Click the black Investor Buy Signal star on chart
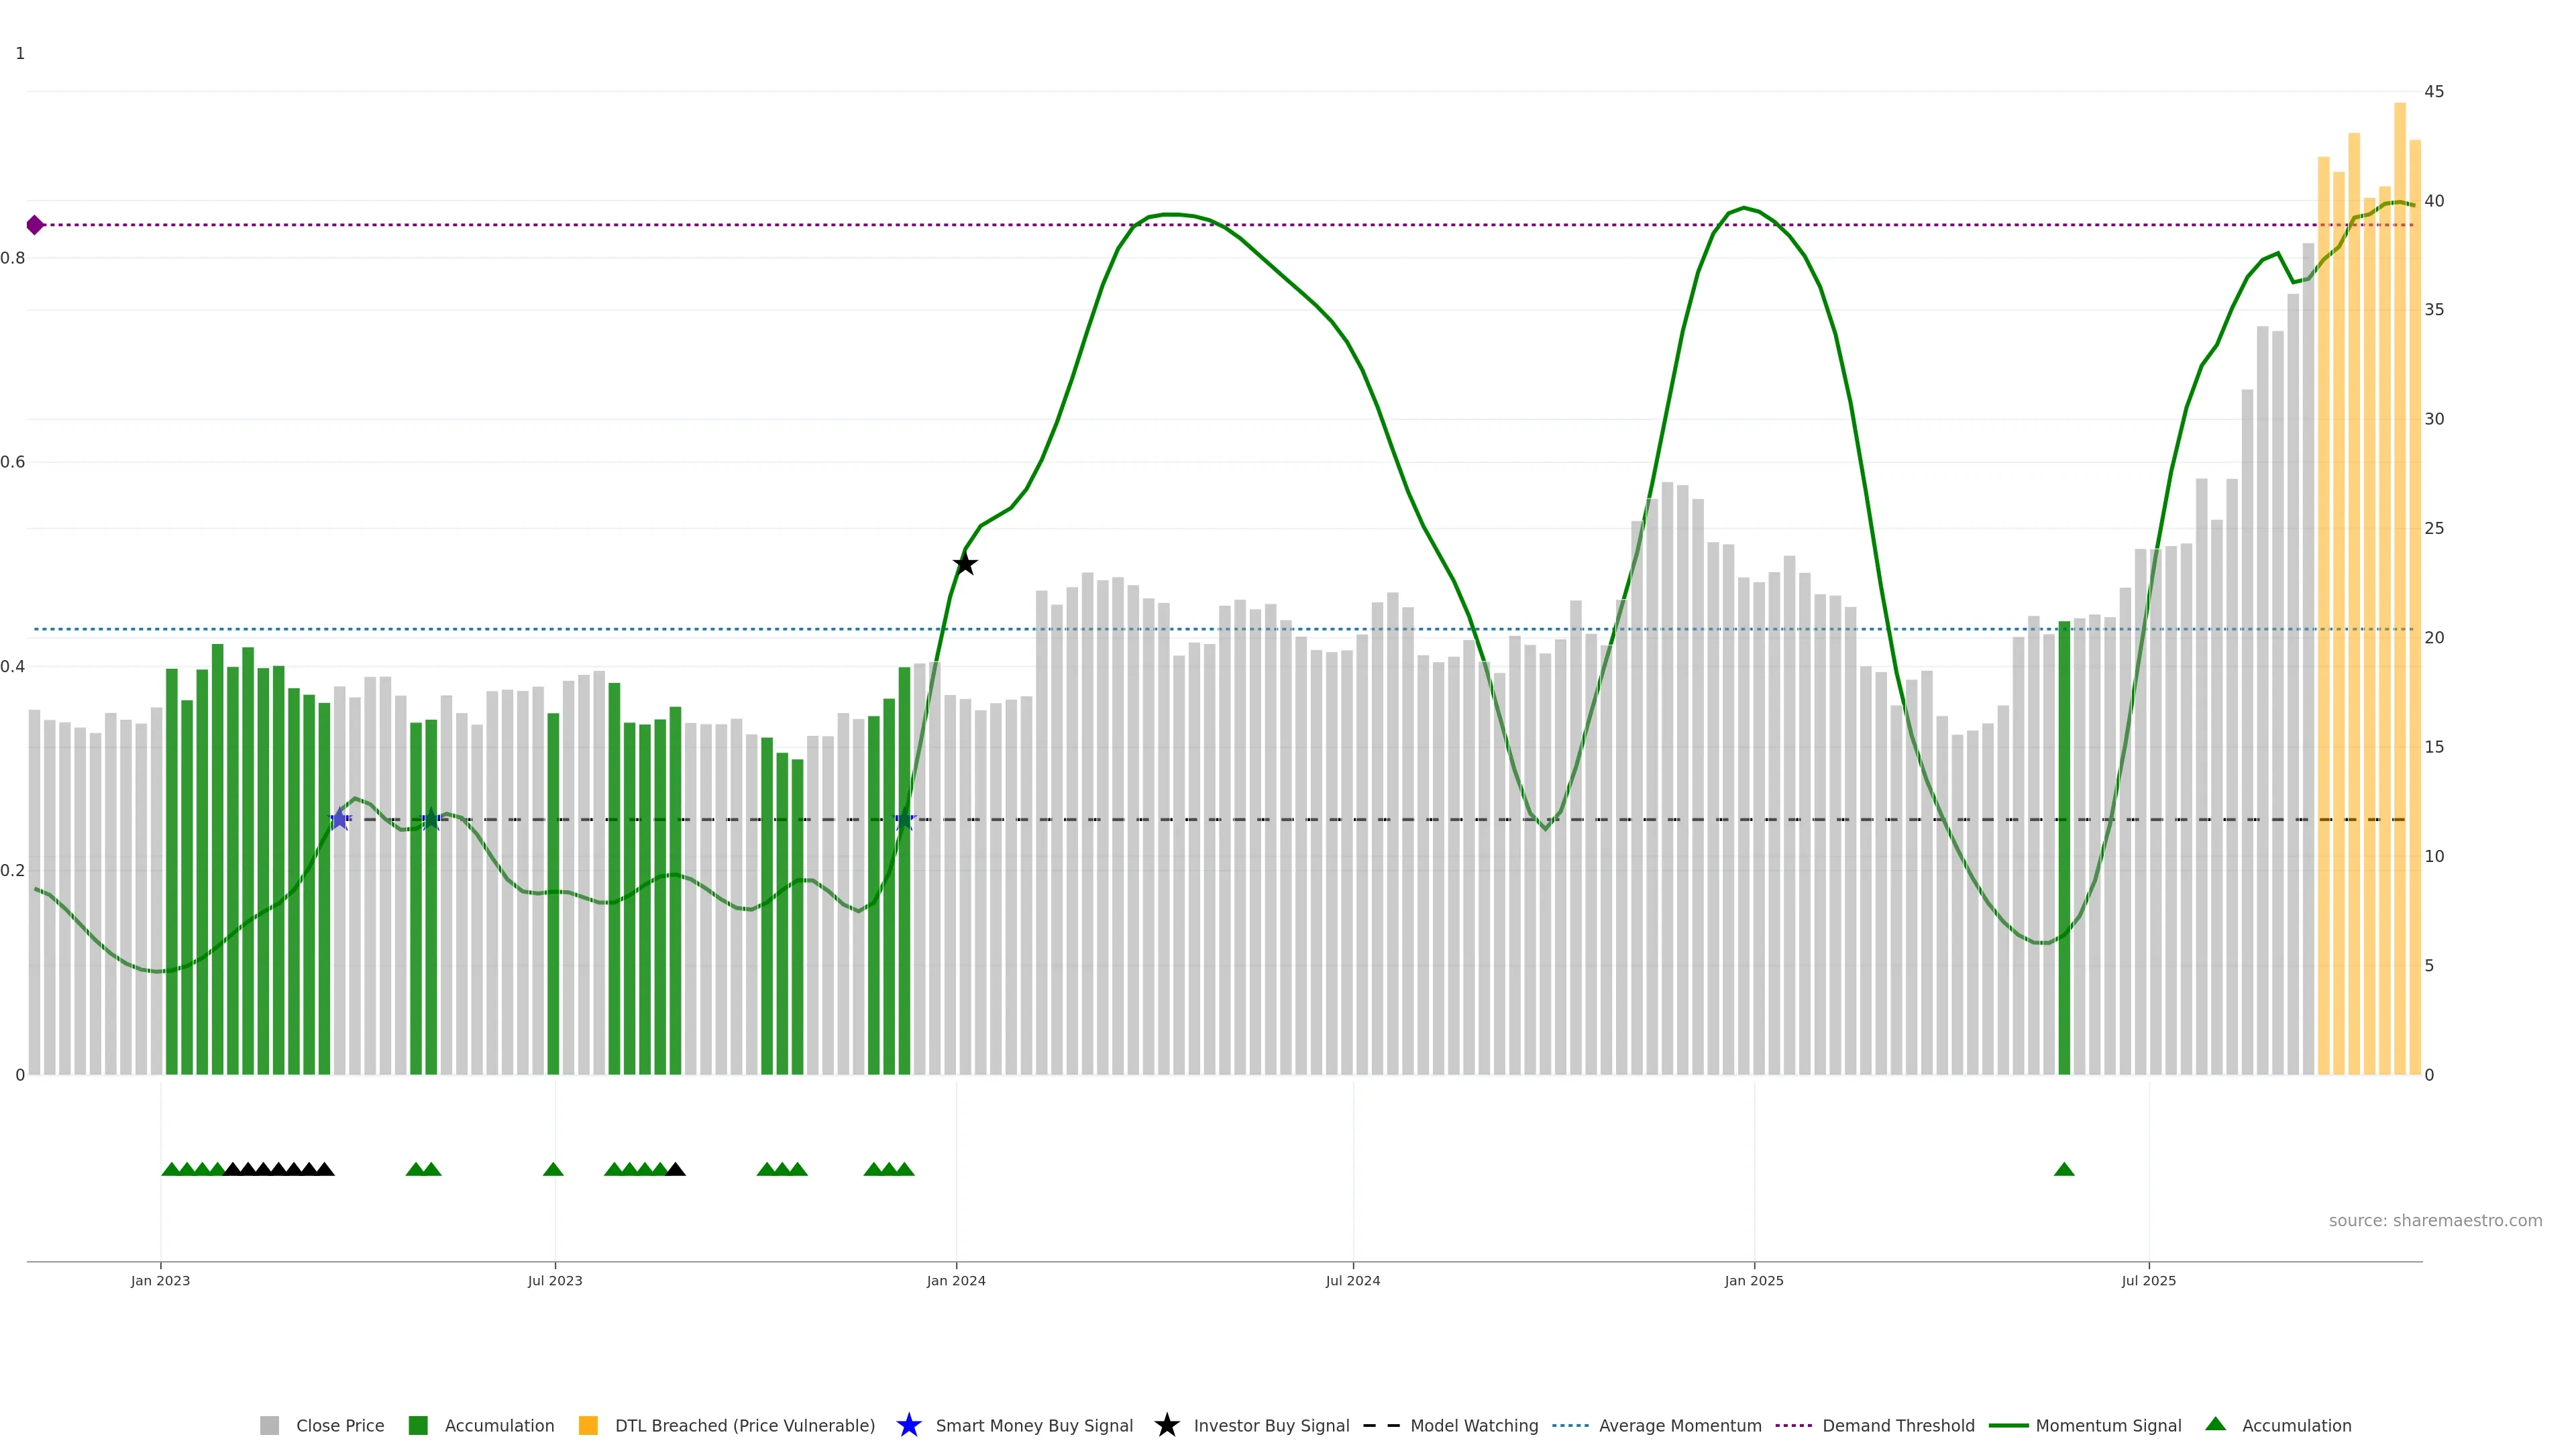This screenshot has width=2576, height=1449. tap(964, 564)
